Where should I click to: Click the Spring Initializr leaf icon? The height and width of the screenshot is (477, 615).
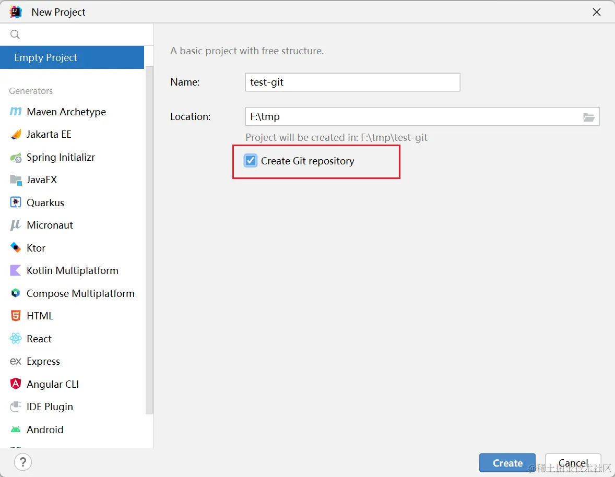click(x=16, y=158)
